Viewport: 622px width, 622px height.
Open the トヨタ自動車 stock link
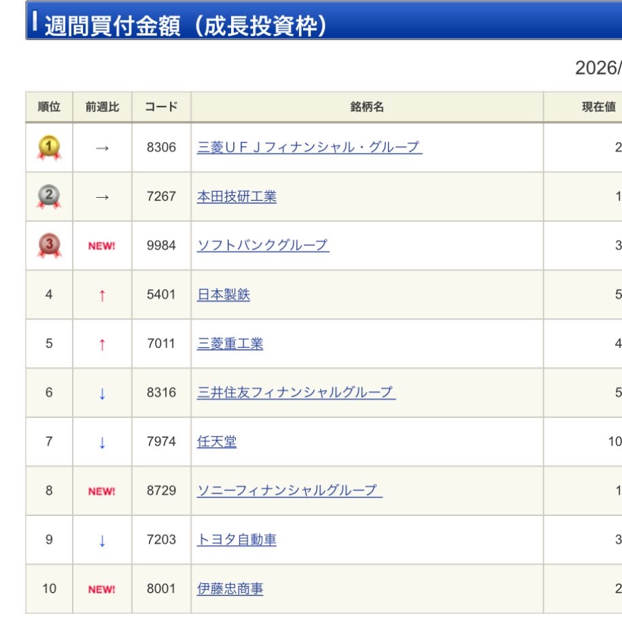(x=237, y=540)
